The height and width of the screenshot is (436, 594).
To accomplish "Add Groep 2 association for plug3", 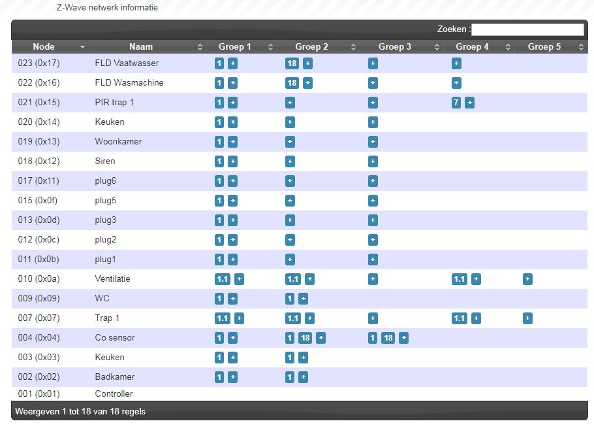I will (x=290, y=220).
